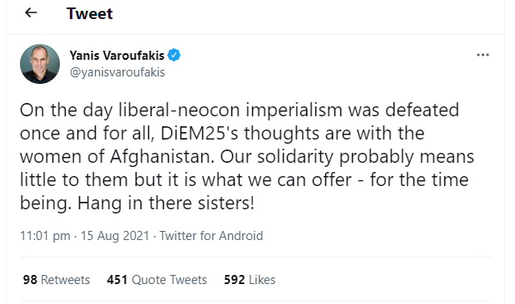Click the word Afghanistan in the tweet
This screenshot has width=515, height=304.
pos(162,157)
